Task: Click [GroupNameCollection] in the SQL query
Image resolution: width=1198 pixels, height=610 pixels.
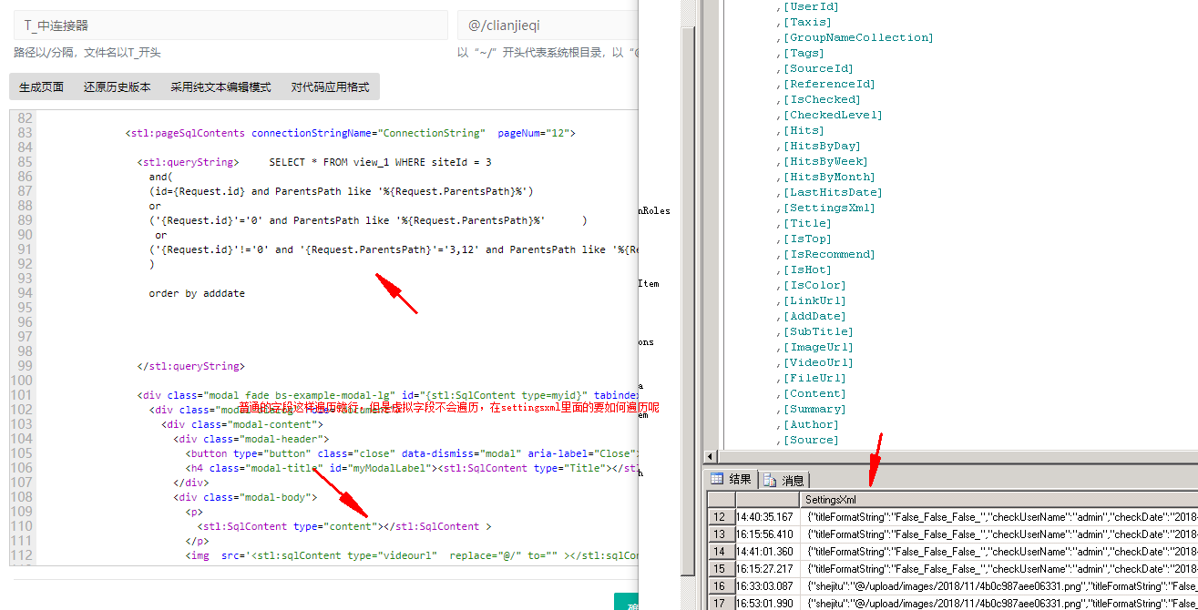Action: tap(858, 37)
